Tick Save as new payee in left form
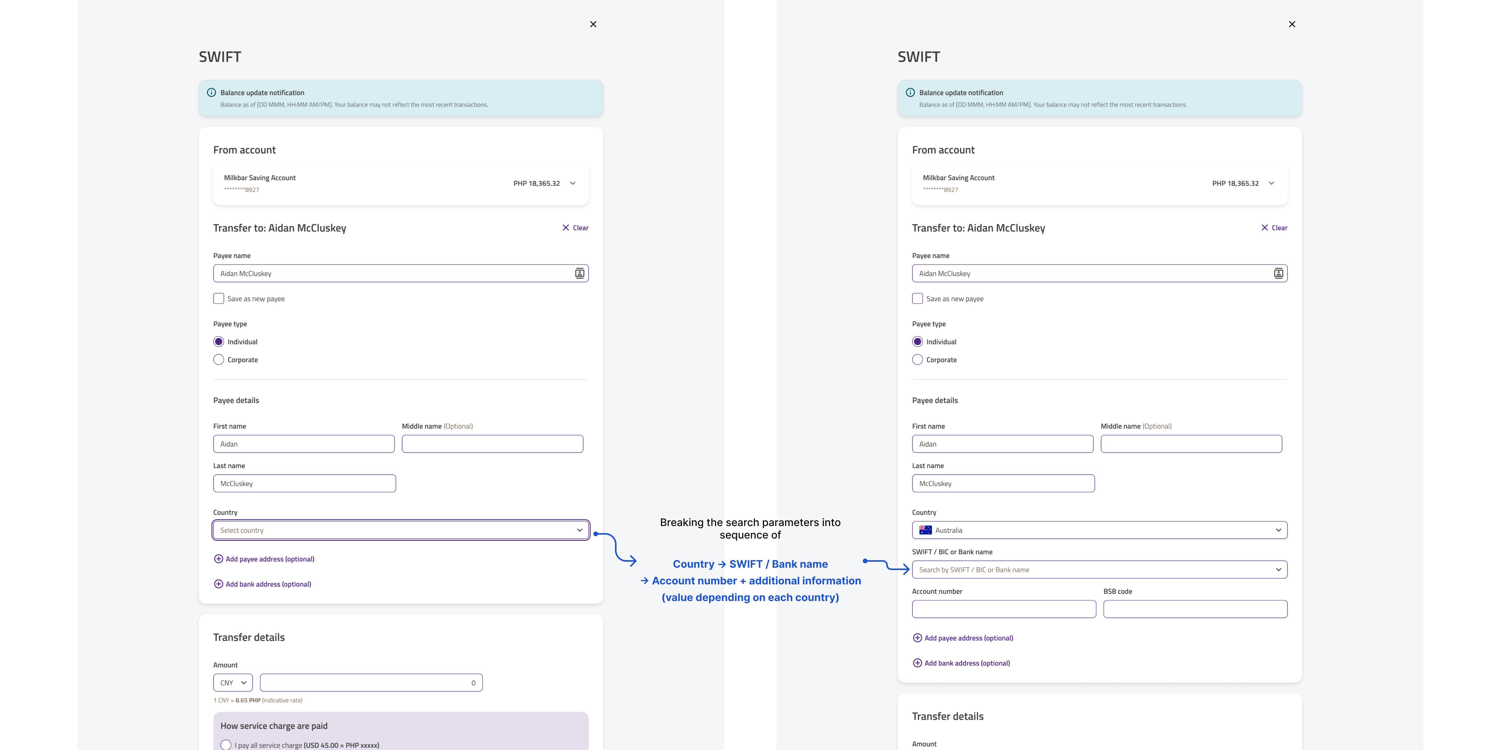Image resolution: width=1501 pixels, height=750 pixels. [x=219, y=299]
